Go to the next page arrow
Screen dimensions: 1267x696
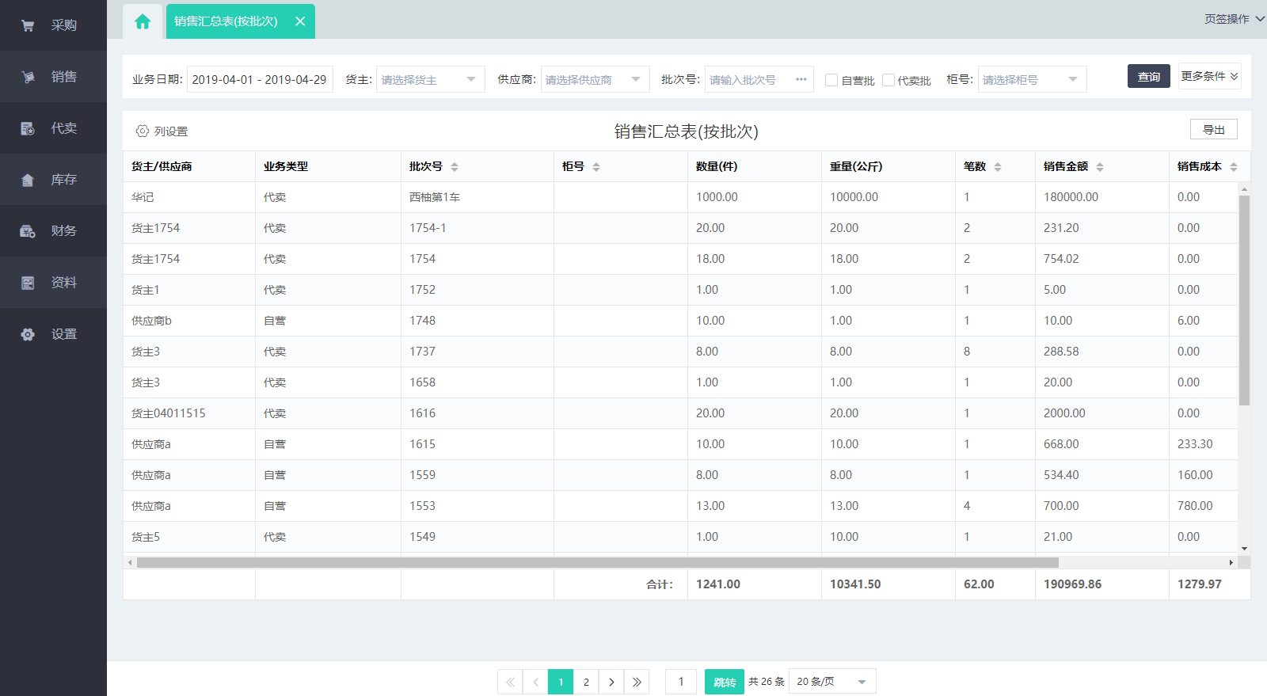pyautogui.click(x=611, y=682)
